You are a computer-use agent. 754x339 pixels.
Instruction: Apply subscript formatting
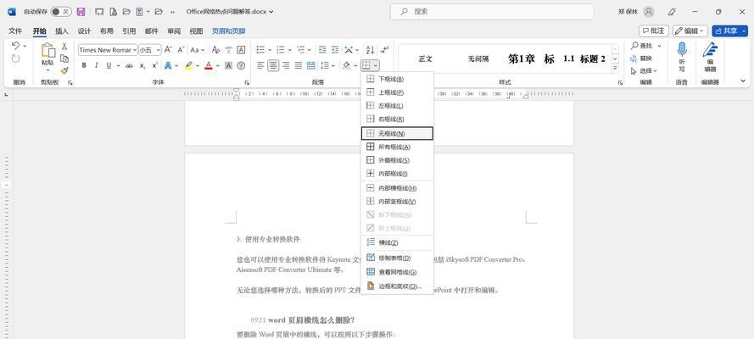coord(142,65)
